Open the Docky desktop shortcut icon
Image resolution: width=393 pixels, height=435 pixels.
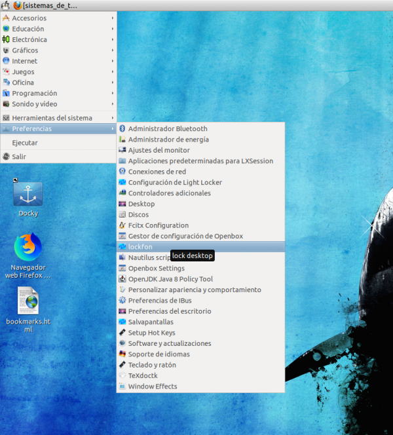[28, 194]
